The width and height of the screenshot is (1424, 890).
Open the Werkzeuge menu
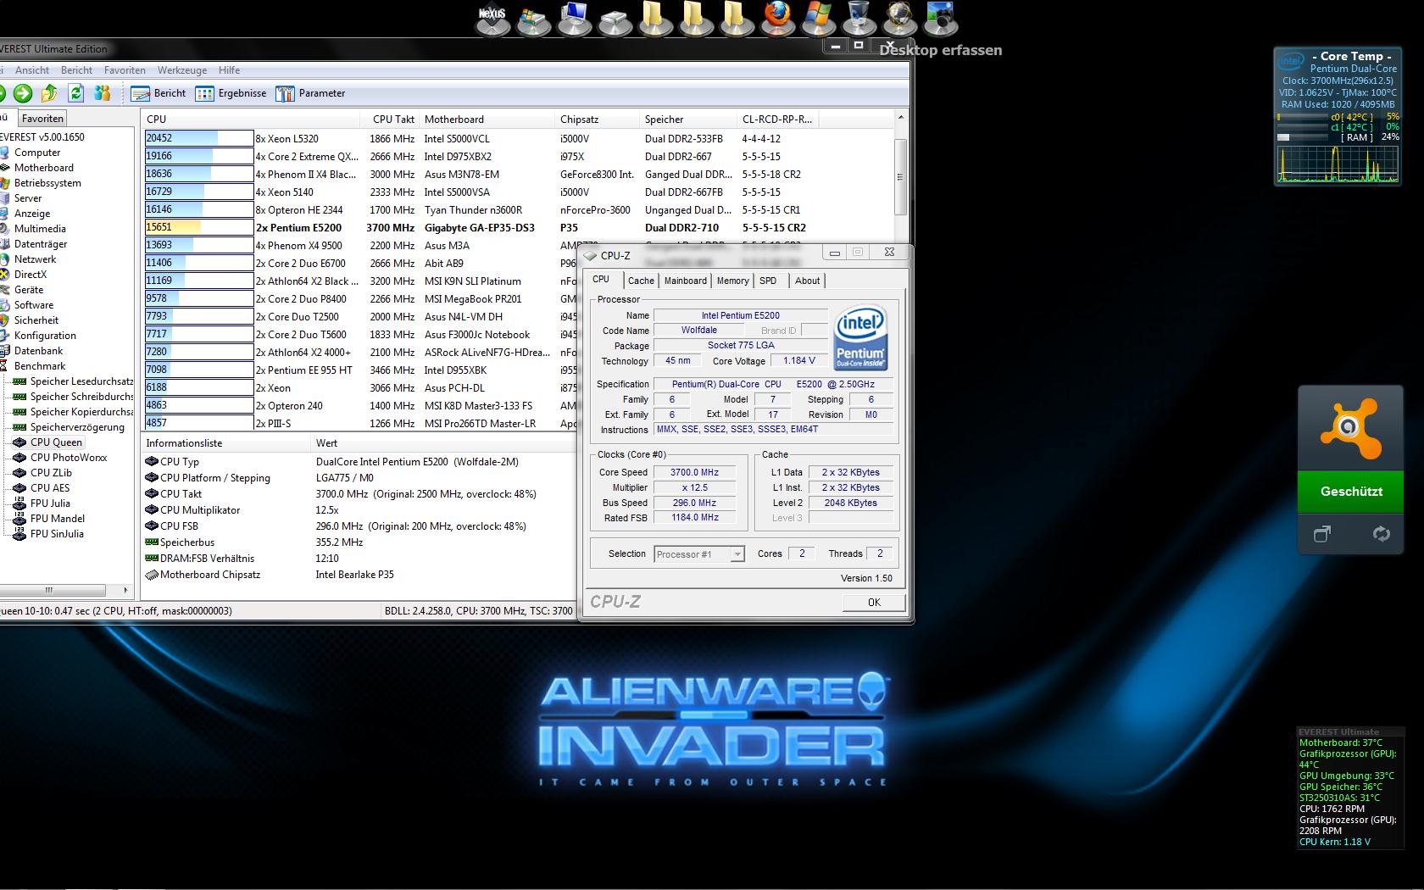point(182,70)
